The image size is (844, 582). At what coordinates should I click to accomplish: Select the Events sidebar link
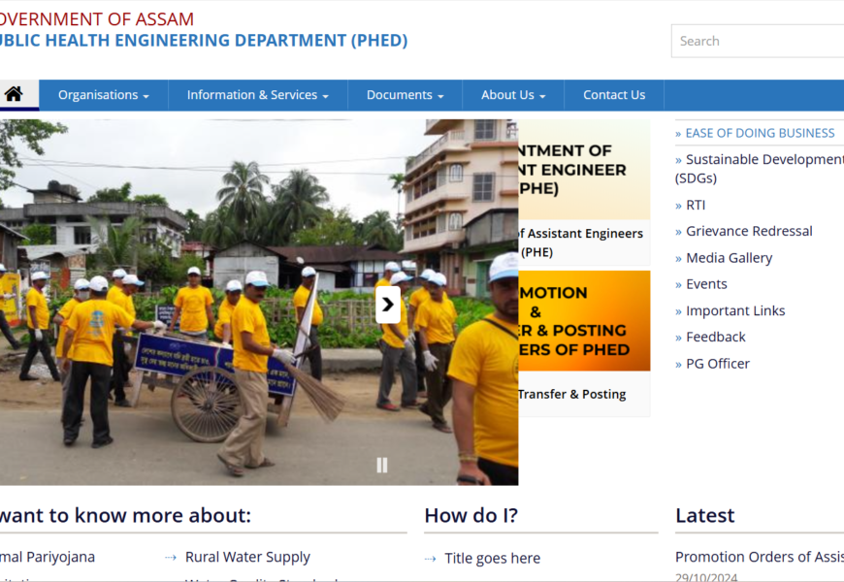tap(706, 284)
